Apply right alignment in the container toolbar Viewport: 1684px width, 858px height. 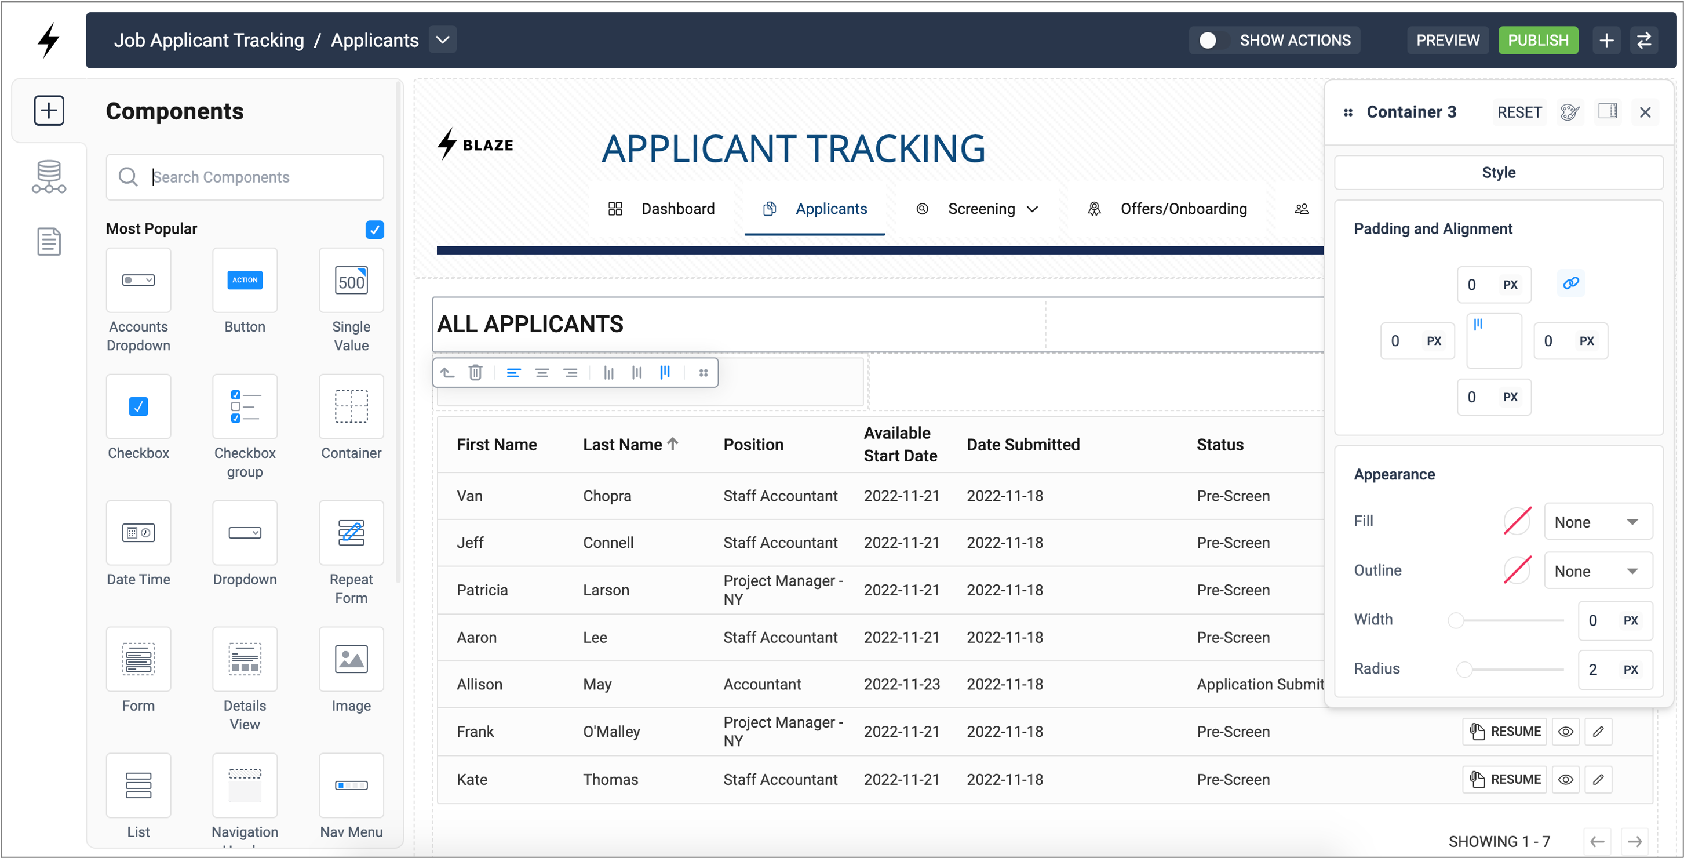pos(571,372)
